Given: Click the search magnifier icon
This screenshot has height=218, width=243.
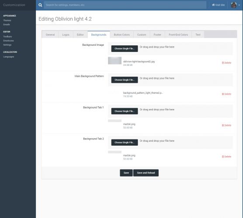Looking at the screenshot, I should tap(40, 5).
